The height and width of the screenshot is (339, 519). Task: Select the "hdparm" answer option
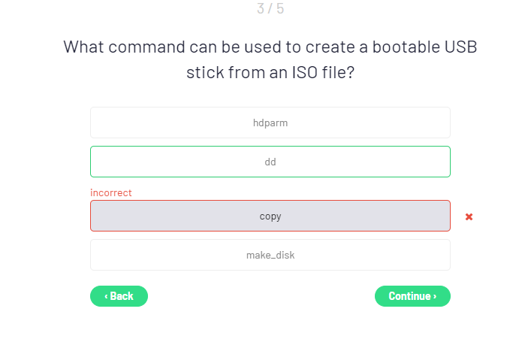pyautogui.click(x=270, y=123)
